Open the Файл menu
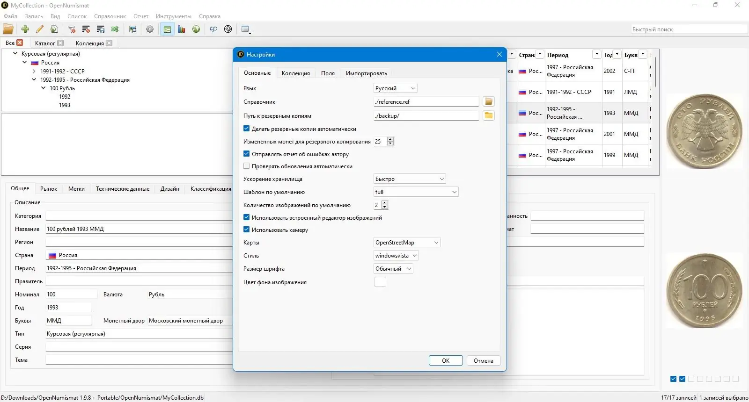Viewport: 749px width, 402px height. coord(11,16)
